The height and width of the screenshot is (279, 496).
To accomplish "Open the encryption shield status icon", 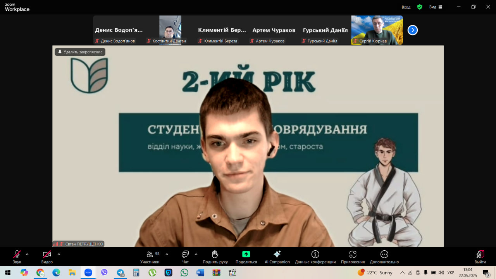I will (420, 7).
